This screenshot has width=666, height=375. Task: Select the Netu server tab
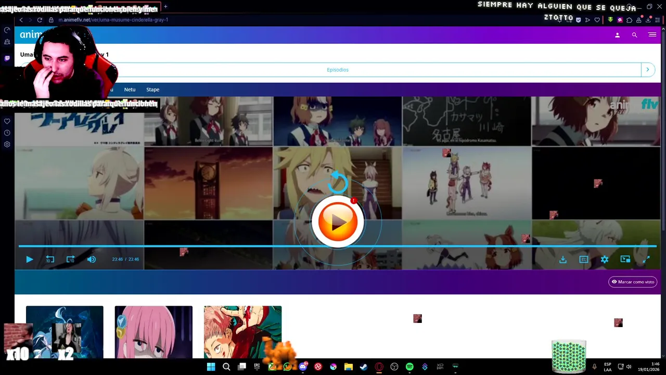click(x=130, y=90)
